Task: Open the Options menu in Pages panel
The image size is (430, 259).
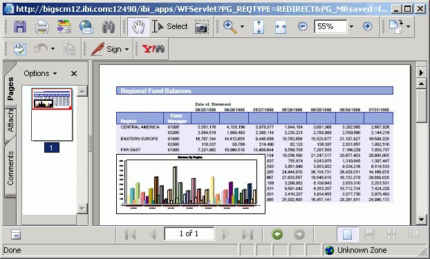Action: pyautogui.click(x=40, y=73)
